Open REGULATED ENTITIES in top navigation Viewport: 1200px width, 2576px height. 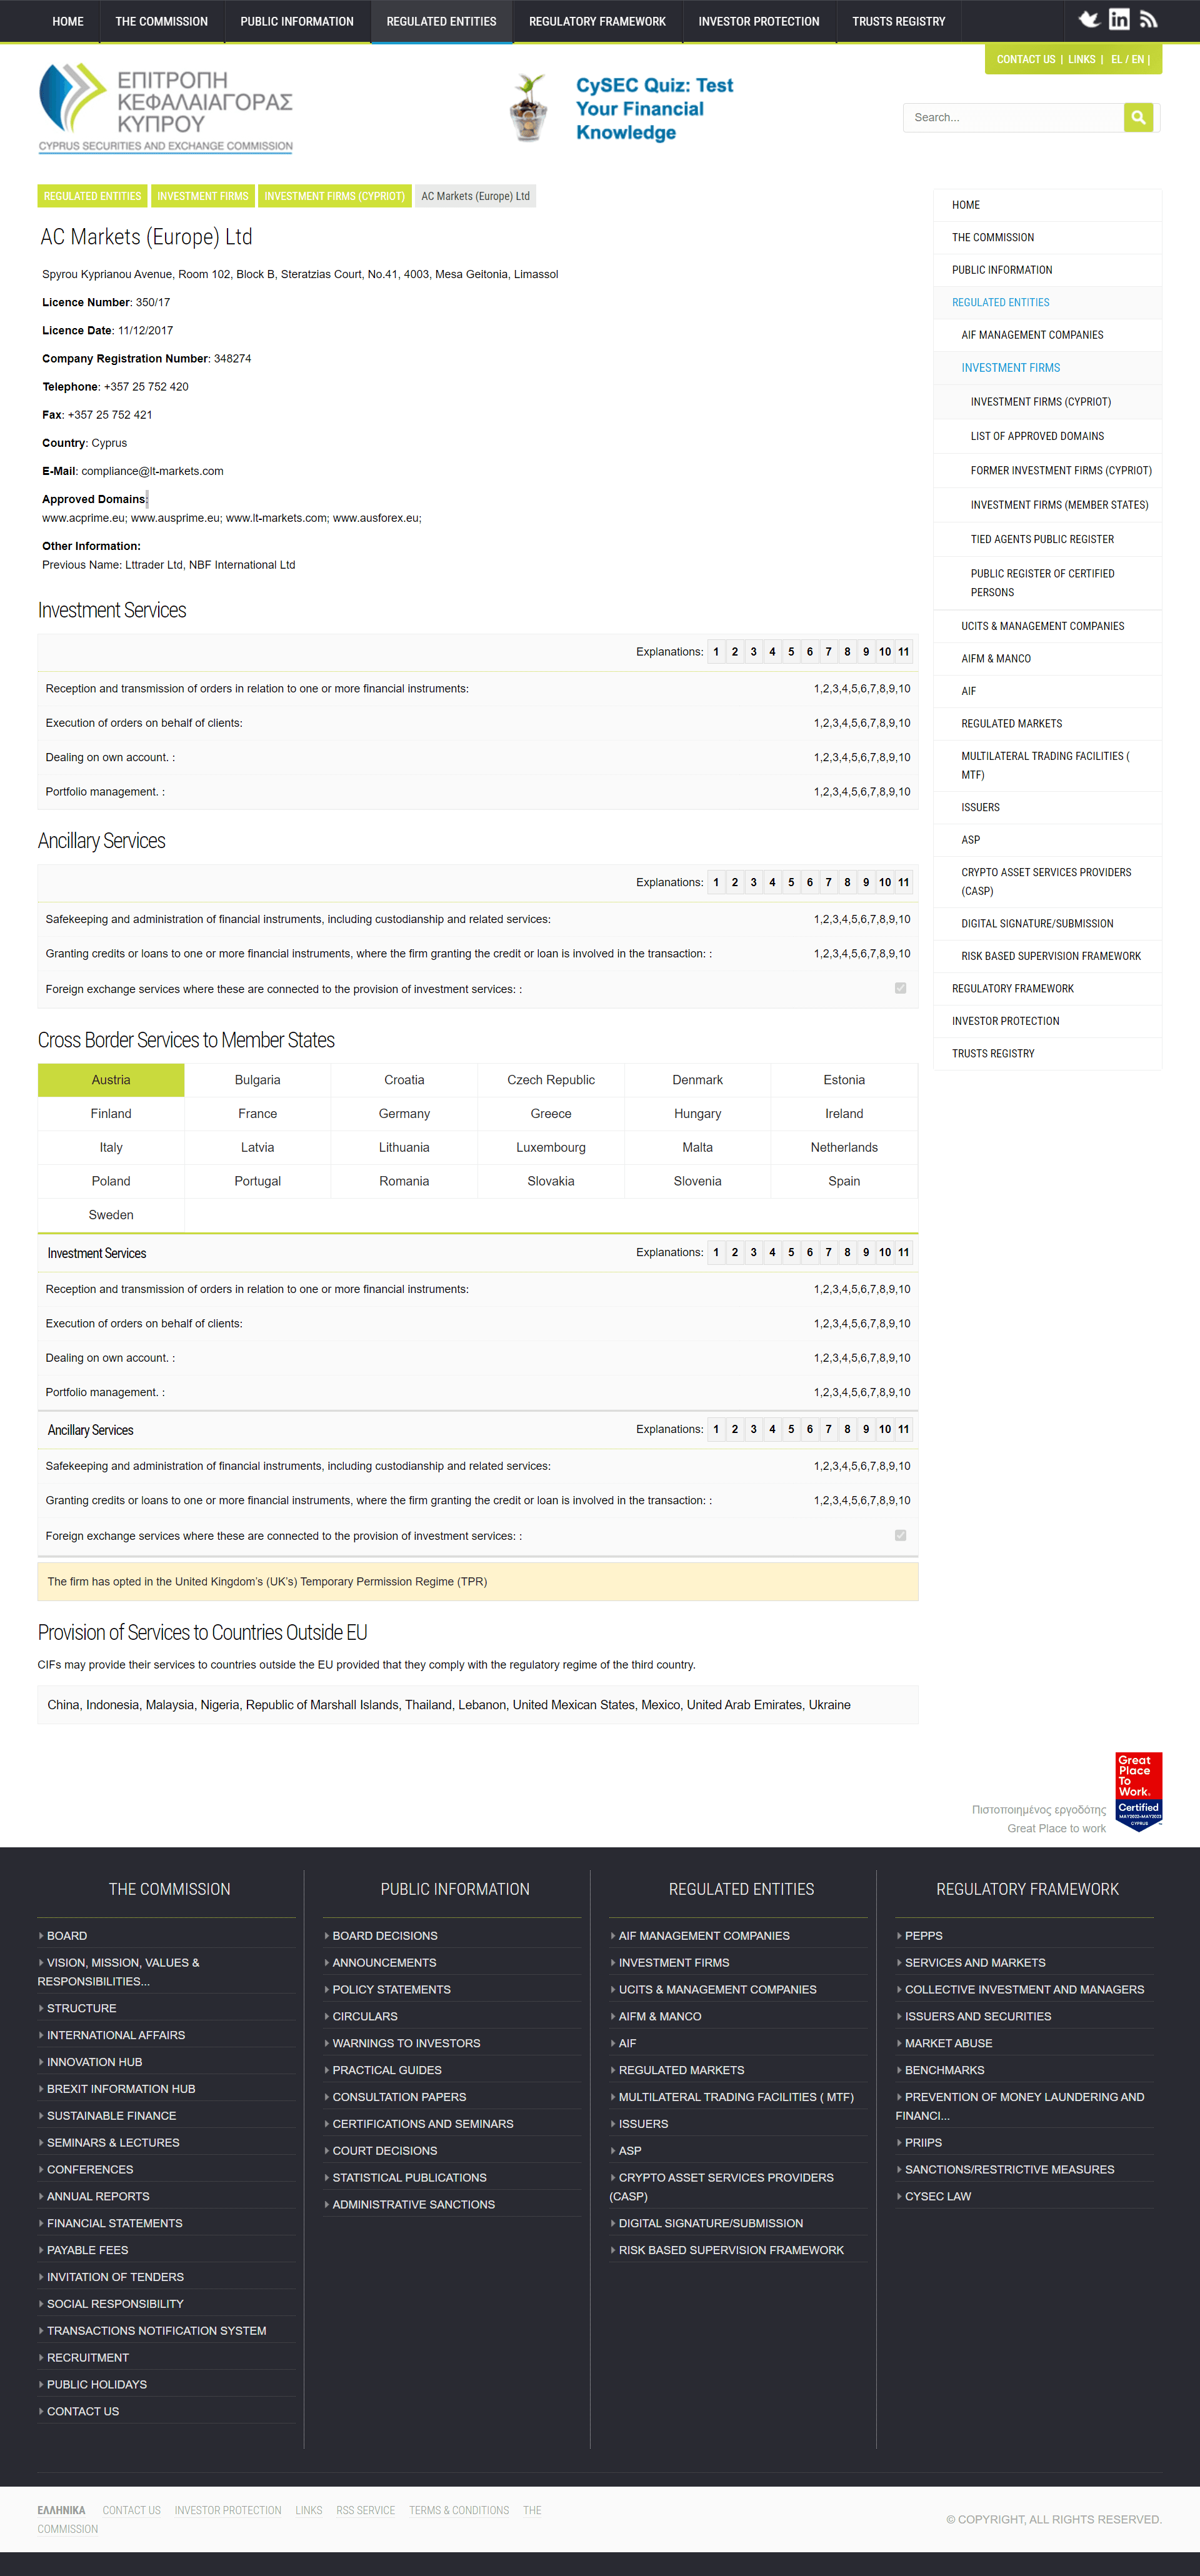pos(441,21)
